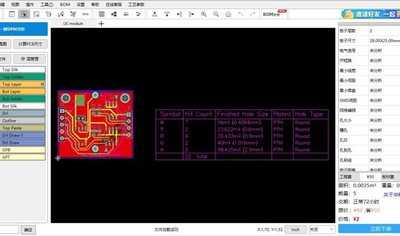400x236 pixels.
Task: Choose the box selection tool
Action: coord(36,14)
